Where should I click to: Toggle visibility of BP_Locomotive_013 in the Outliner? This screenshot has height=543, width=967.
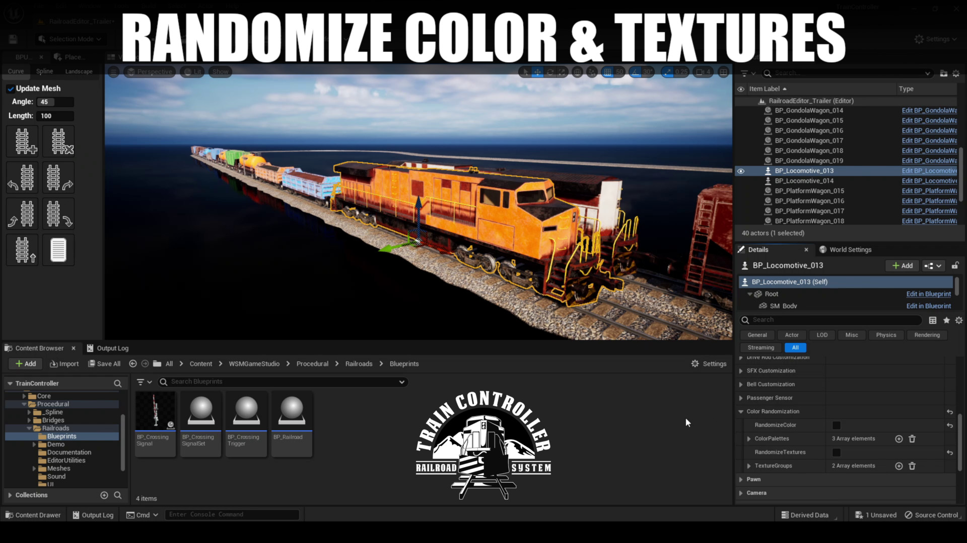[x=741, y=171]
